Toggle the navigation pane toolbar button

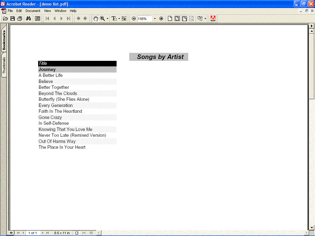click(x=38, y=18)
